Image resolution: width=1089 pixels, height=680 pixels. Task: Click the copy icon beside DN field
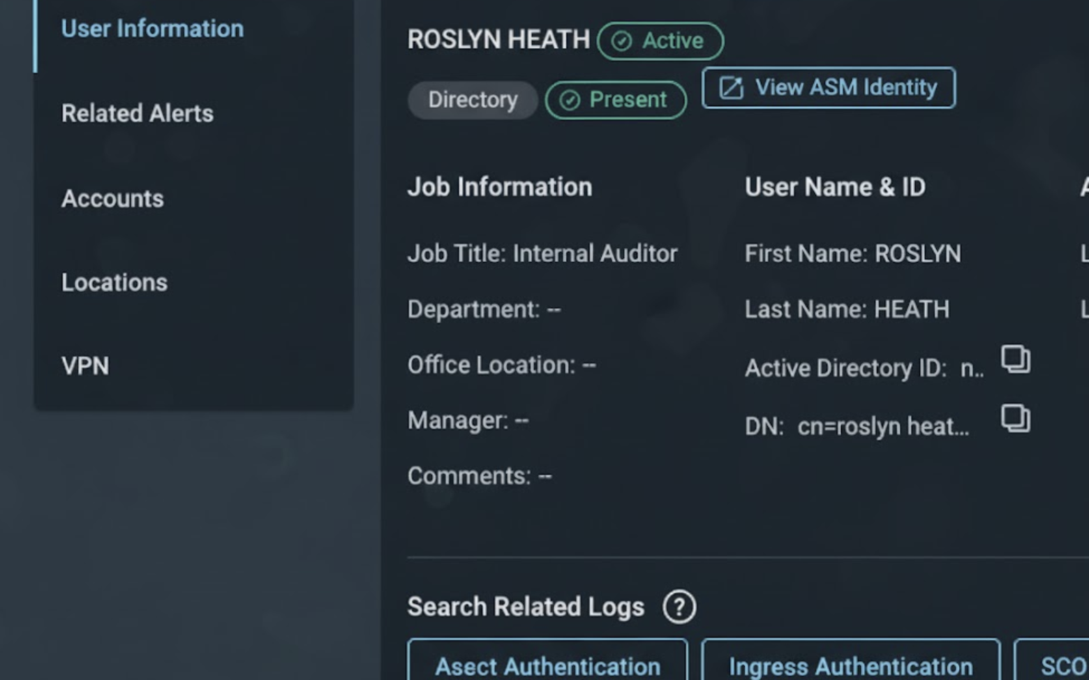tap(1016, 419)
